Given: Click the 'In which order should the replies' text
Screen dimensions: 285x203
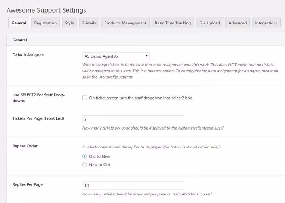Looking at the screenshot, I should pos(151,147).
